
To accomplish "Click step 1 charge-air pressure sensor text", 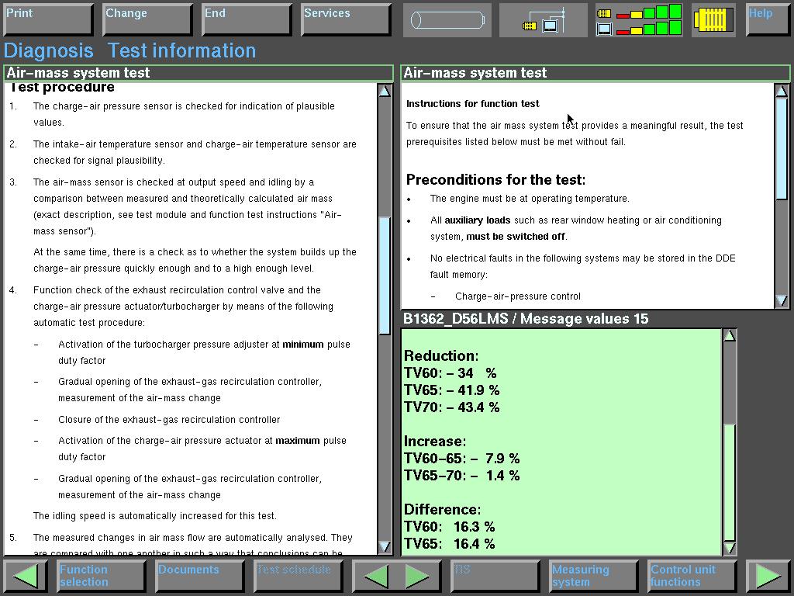I will (184, 114).
